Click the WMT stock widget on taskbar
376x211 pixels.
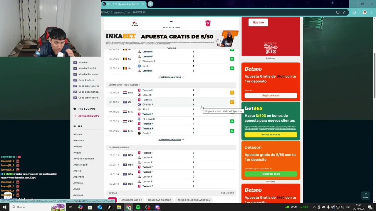297,207
